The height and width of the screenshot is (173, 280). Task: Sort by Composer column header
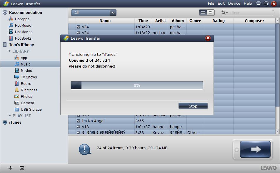point(254,21)
